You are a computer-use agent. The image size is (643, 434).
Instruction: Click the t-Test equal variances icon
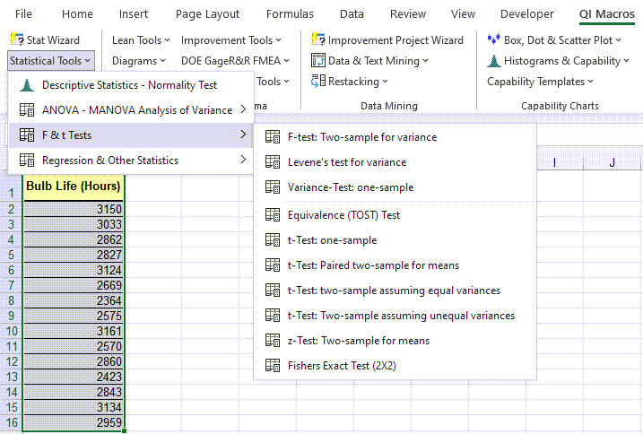tap(273, 291)
